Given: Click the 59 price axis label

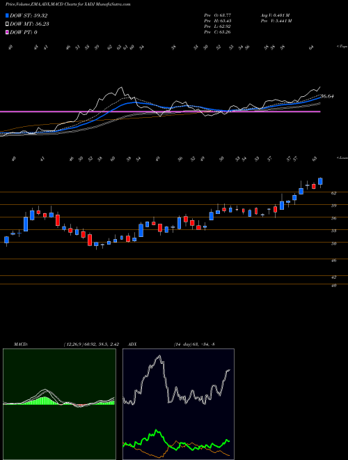Looking at the screenshot, I should (333, 206).
